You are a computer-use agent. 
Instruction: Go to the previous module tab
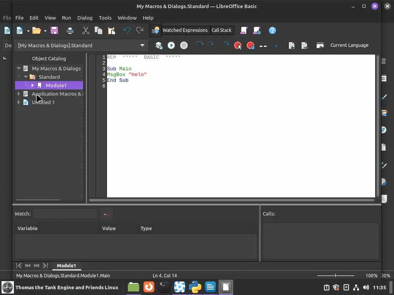(x=28, y=266)
